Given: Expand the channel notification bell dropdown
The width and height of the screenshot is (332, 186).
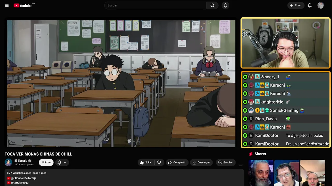Looking at the screenshot, I should point(62,162).
